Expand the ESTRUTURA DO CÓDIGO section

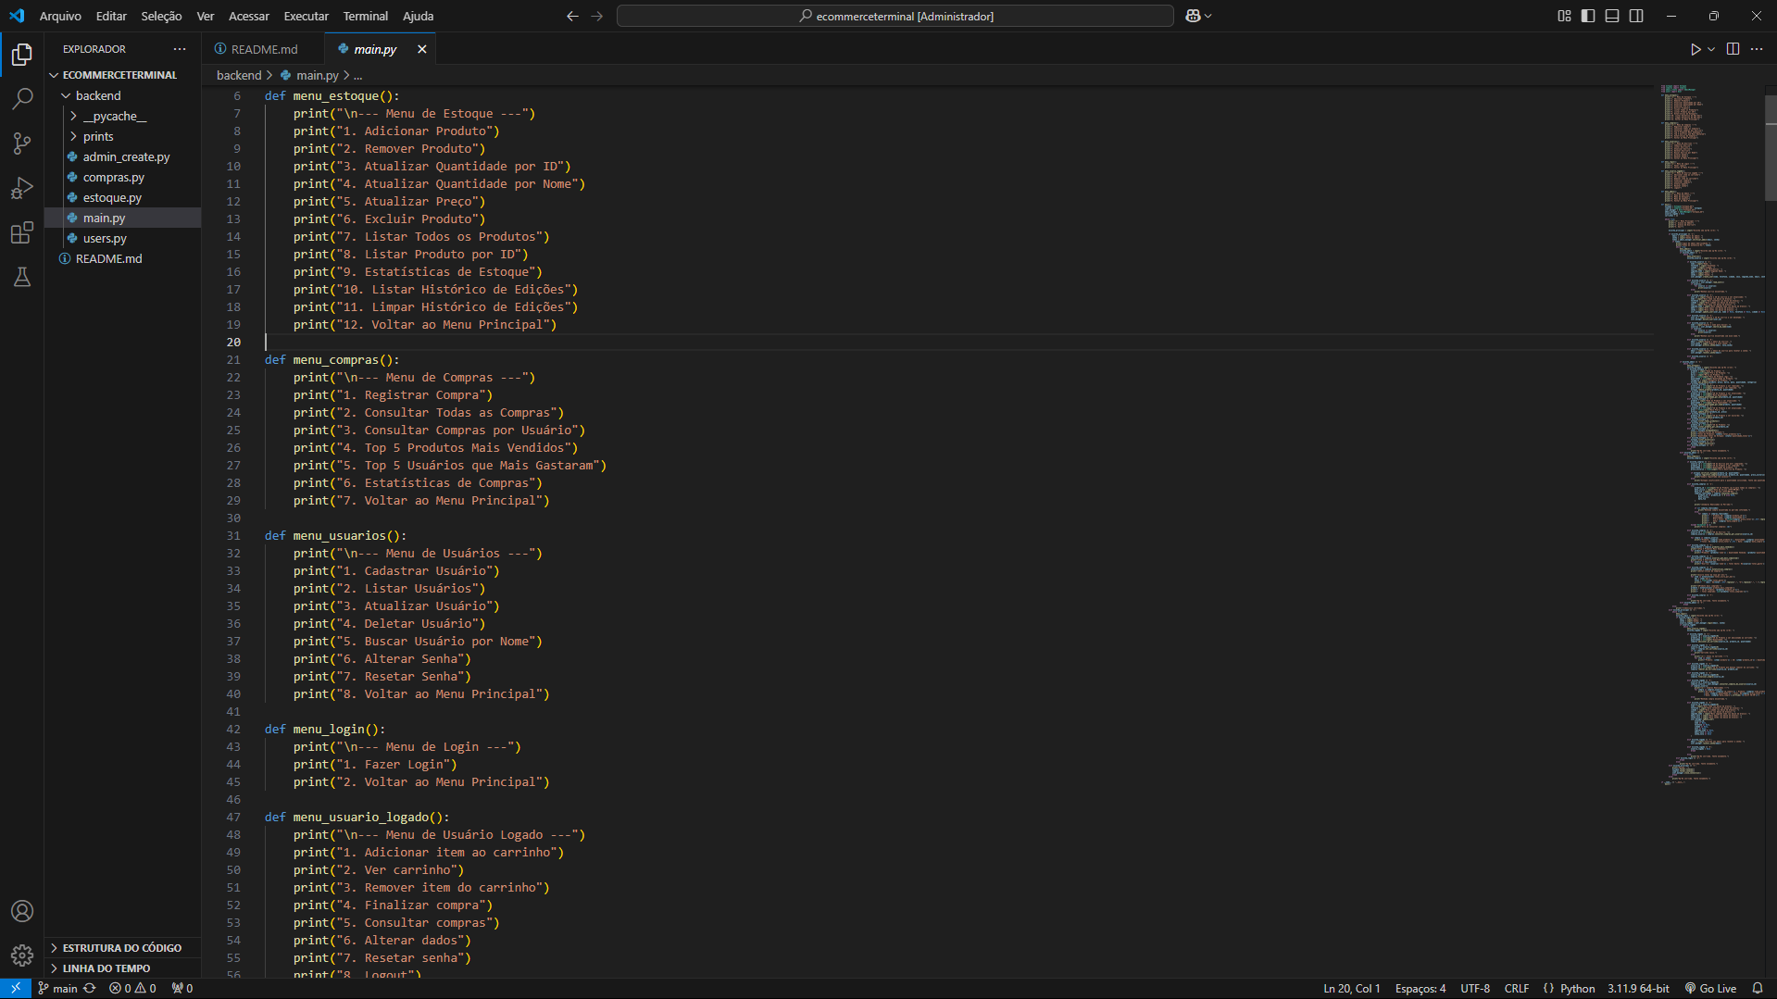coord(121,947)
